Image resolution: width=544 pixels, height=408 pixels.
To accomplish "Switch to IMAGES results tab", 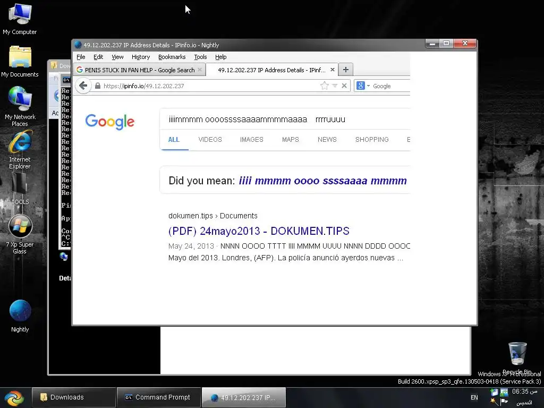I will 251,140.
